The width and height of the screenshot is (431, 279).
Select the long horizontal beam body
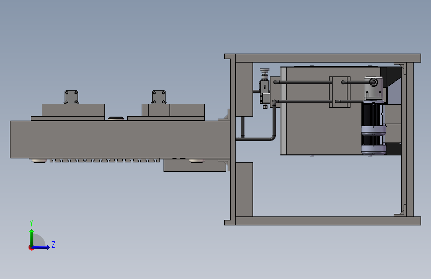pos(120,139)
